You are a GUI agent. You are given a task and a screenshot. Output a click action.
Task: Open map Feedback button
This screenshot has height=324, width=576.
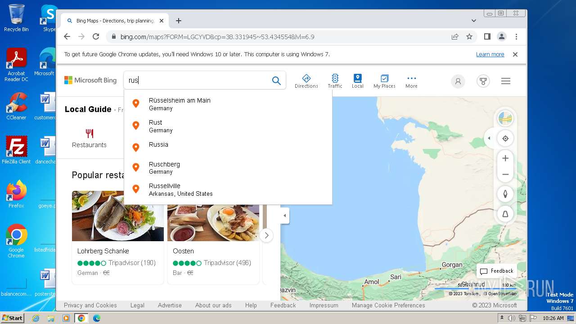point(497,271)
